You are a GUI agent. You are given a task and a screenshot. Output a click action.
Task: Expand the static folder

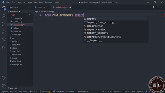coord(20,48)
